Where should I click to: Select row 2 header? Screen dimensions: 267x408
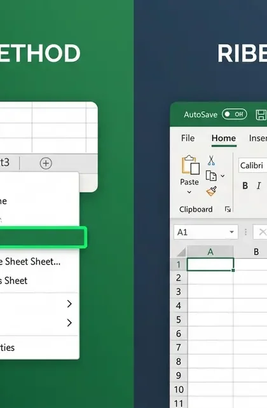(x=179, y=278)
